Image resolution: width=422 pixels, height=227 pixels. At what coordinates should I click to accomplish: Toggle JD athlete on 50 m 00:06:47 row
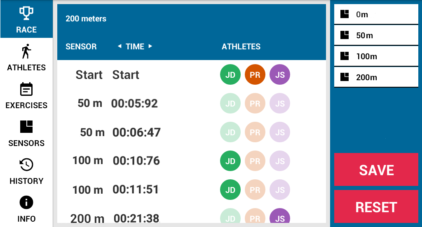click(230, 132)
